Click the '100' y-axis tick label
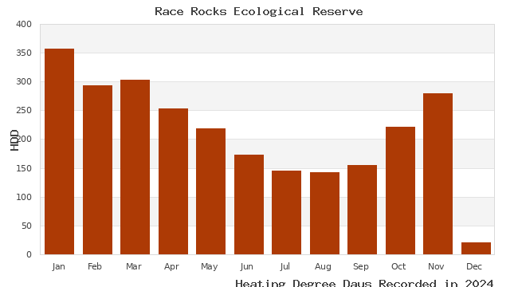The width and height of the screenshot is (518, 287). [x=24, y=198]
